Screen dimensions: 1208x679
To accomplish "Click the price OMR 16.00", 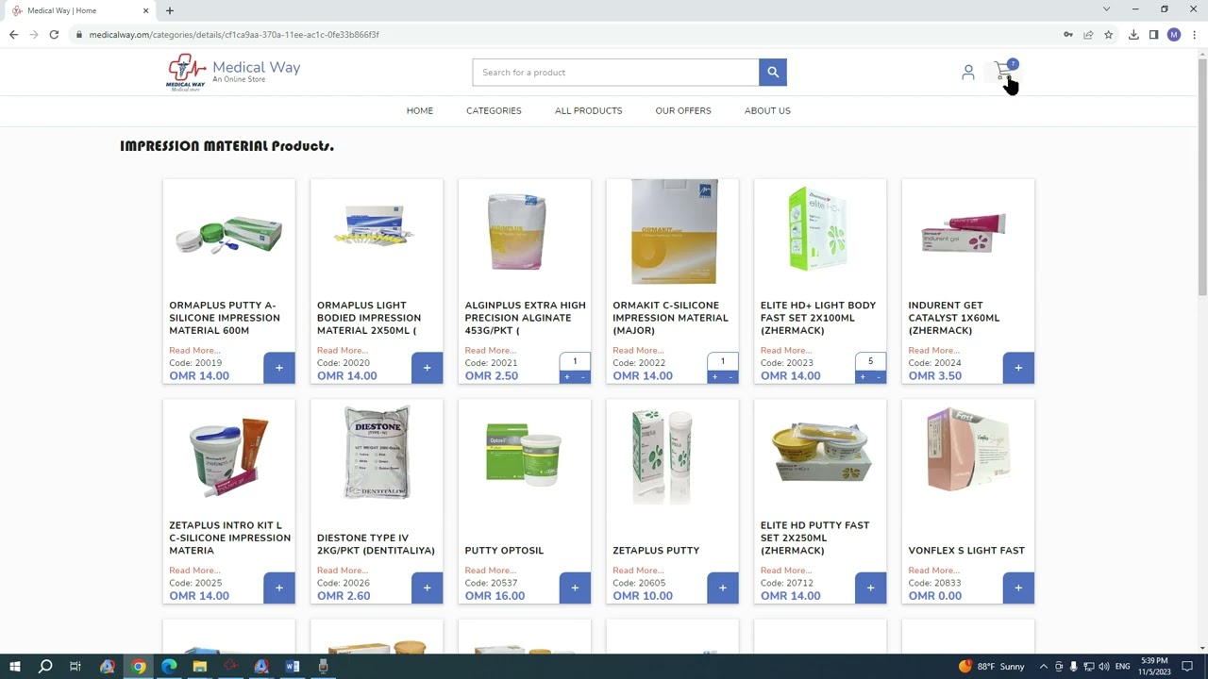I will pos(495,596).
